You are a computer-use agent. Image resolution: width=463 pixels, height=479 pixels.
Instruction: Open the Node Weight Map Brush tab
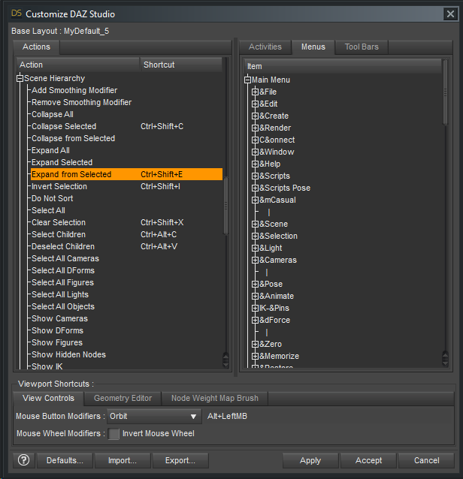pyautogui.click(x=215, y=399)
